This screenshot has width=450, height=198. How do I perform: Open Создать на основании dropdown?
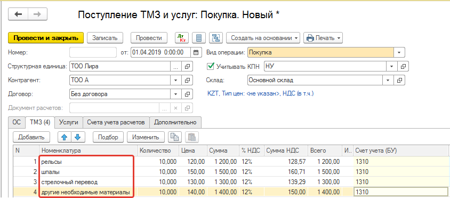263,38
